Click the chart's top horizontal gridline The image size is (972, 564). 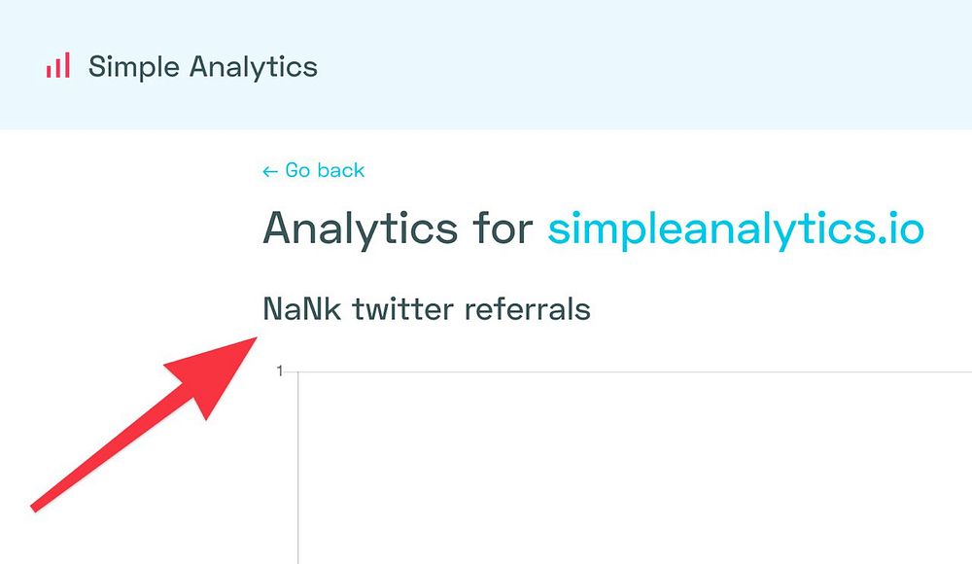632,371
